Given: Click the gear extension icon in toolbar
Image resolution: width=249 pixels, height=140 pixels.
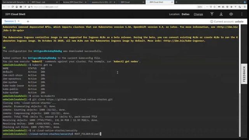Looking at the screenshot, I should tap(227, 7).
